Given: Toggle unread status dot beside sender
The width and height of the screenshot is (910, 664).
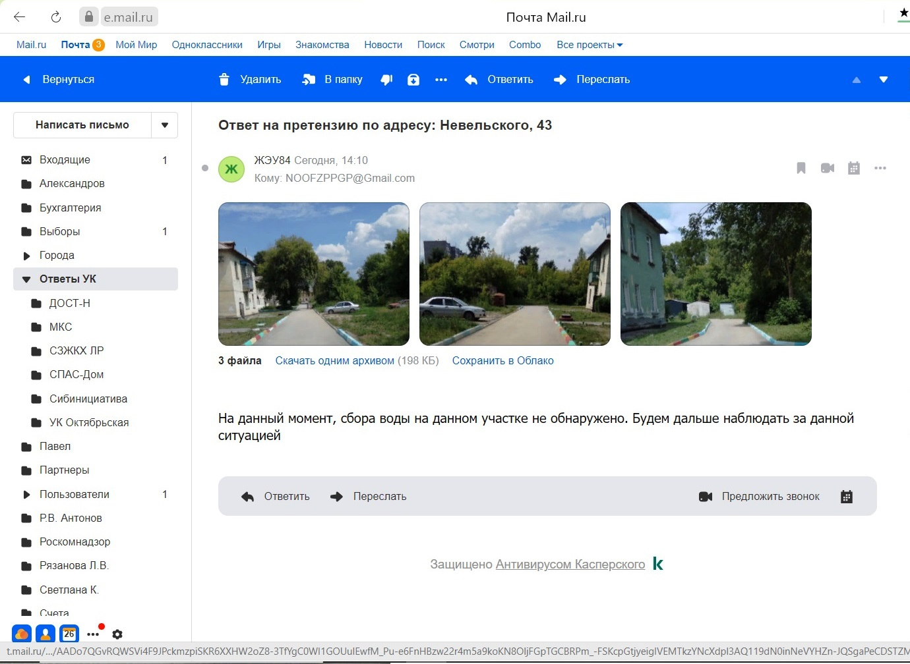Looking at the screenshot, I should point(205,168).
